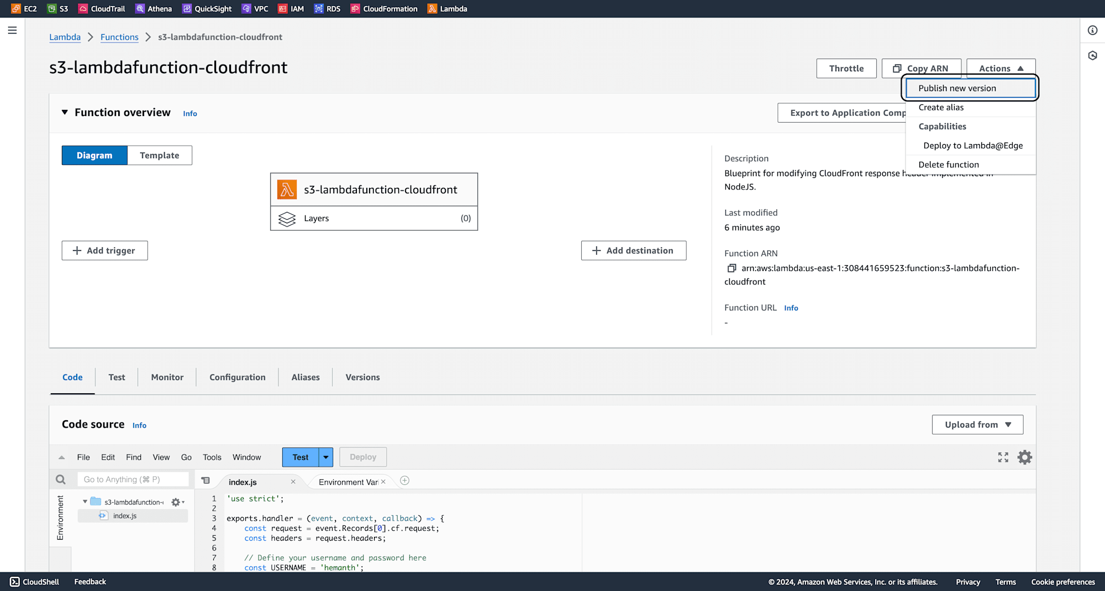
Task: Click the Copy ARN button
Action: (921, 68)
